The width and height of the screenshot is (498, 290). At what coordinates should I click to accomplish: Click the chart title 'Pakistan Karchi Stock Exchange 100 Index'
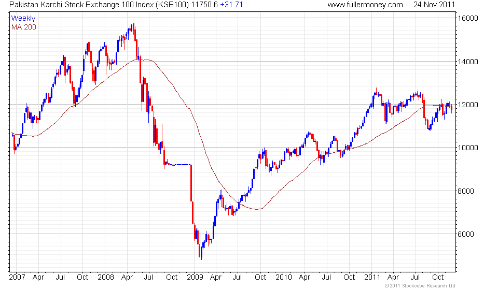(81, 5)
